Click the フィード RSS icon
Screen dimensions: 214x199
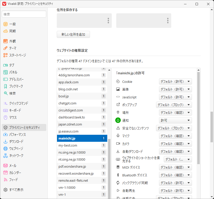tap(5, 180)
